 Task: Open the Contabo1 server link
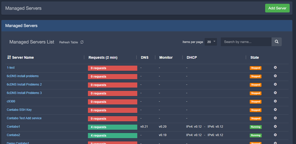click(x=13, y=127)
